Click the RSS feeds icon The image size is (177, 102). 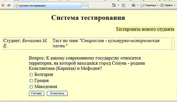tap(124, 5)
